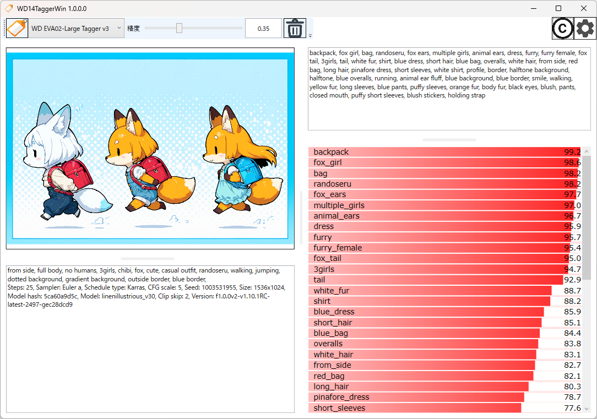
Task: Click the threshold slider thumb
Action: [179, 28]
